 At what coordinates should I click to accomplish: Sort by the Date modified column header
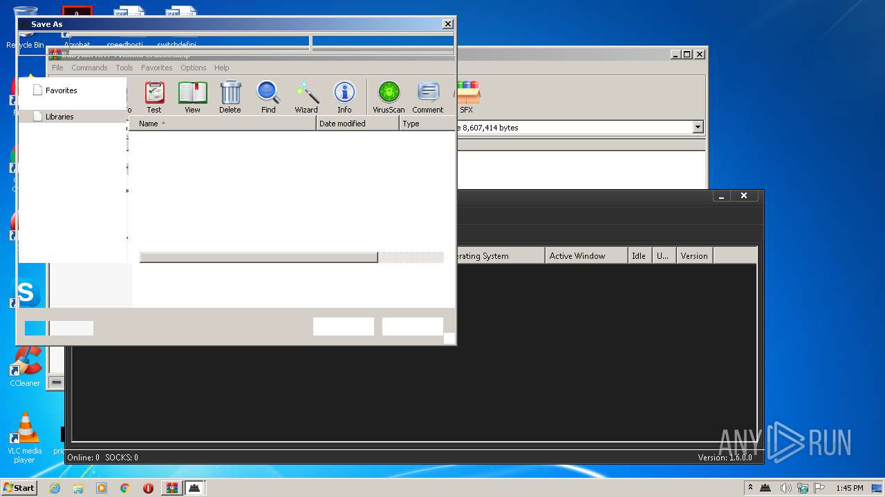[x=357, y=124]
